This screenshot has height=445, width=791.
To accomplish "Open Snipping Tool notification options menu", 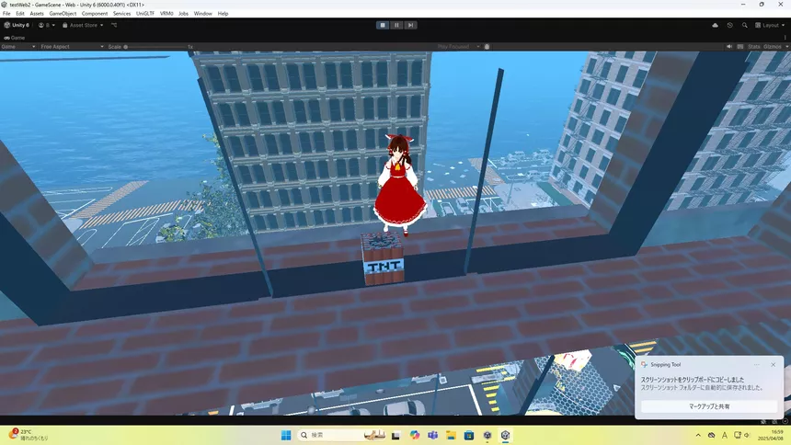I will pyautogui.click(x=756, y=364).
